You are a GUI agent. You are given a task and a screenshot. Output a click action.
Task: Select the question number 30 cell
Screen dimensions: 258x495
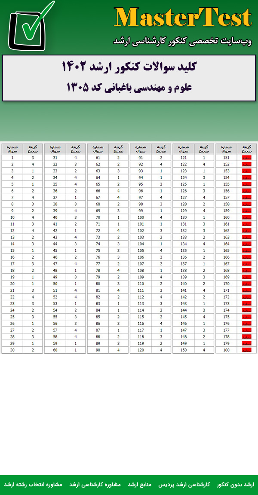click(x=12, y=350)
